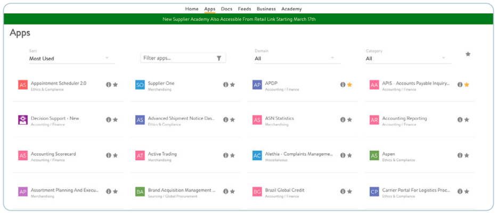
Task: Expand the Domain dropdown
Action: [x=298, y=59]
